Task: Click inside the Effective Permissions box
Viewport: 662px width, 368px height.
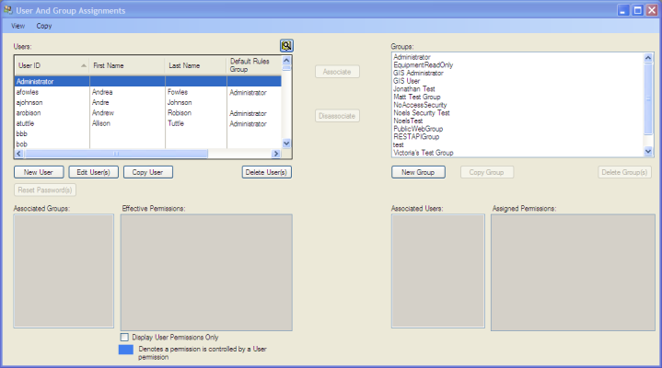Action: 206,272
